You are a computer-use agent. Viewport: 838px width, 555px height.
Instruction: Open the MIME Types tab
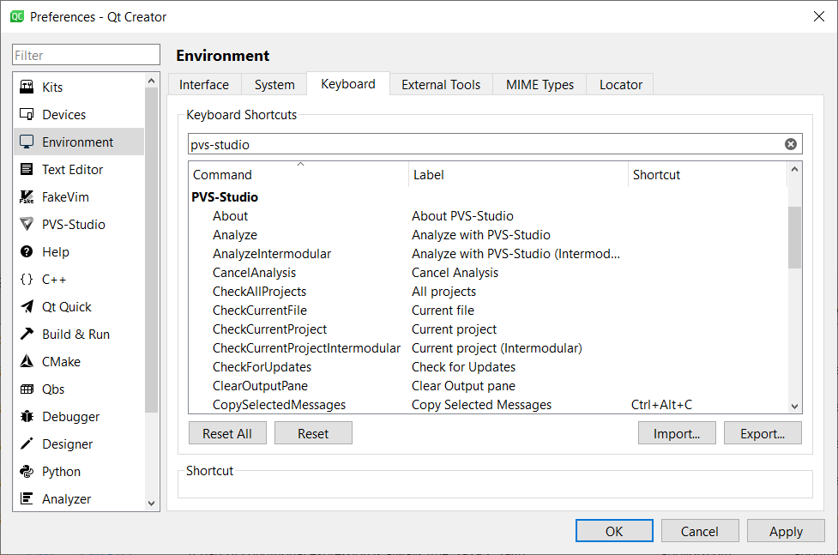(x=539, y=84)
